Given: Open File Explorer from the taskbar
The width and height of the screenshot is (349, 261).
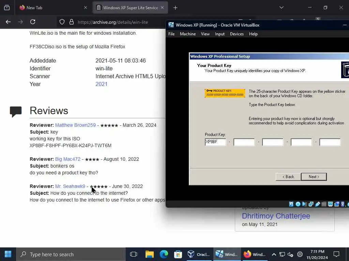Looking at the screenshot, I should (150, 254).
